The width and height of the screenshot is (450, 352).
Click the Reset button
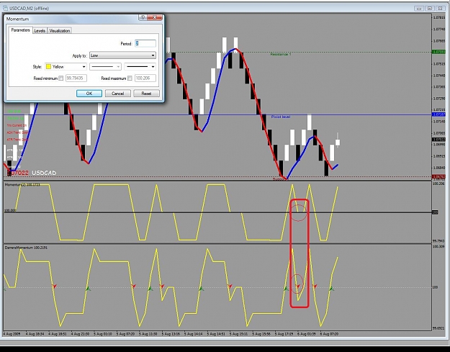click(x=146, y=94)
